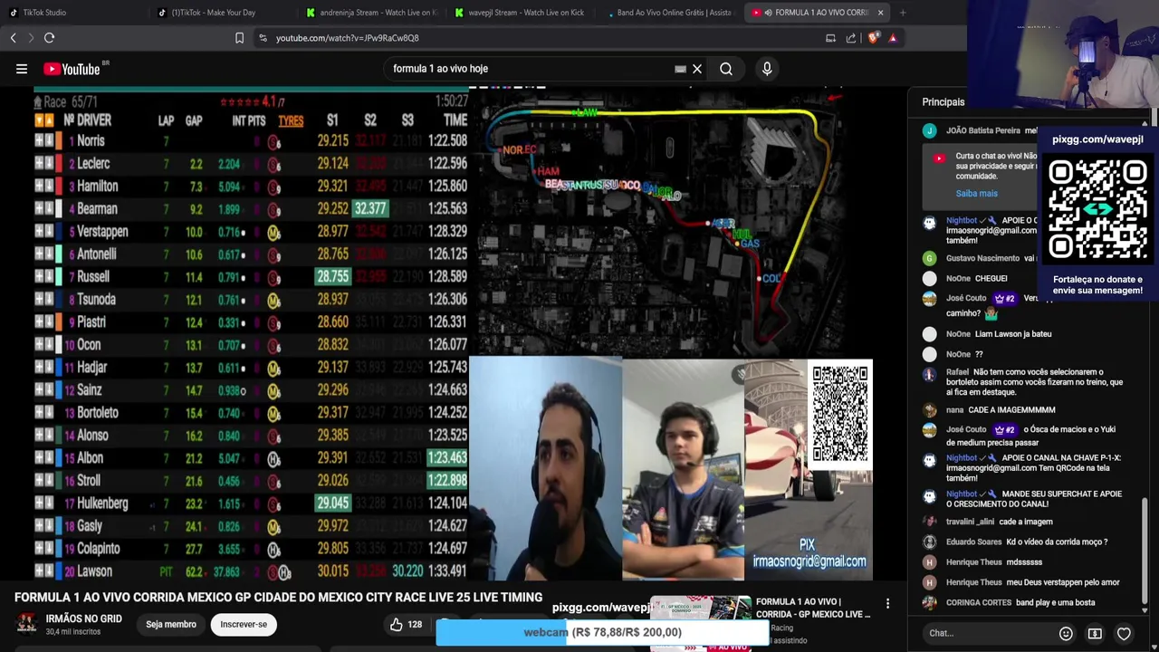Click the pixgg.com/wavepji QR code overlay
This screenshot has height=652, width=1159.
1097,210
